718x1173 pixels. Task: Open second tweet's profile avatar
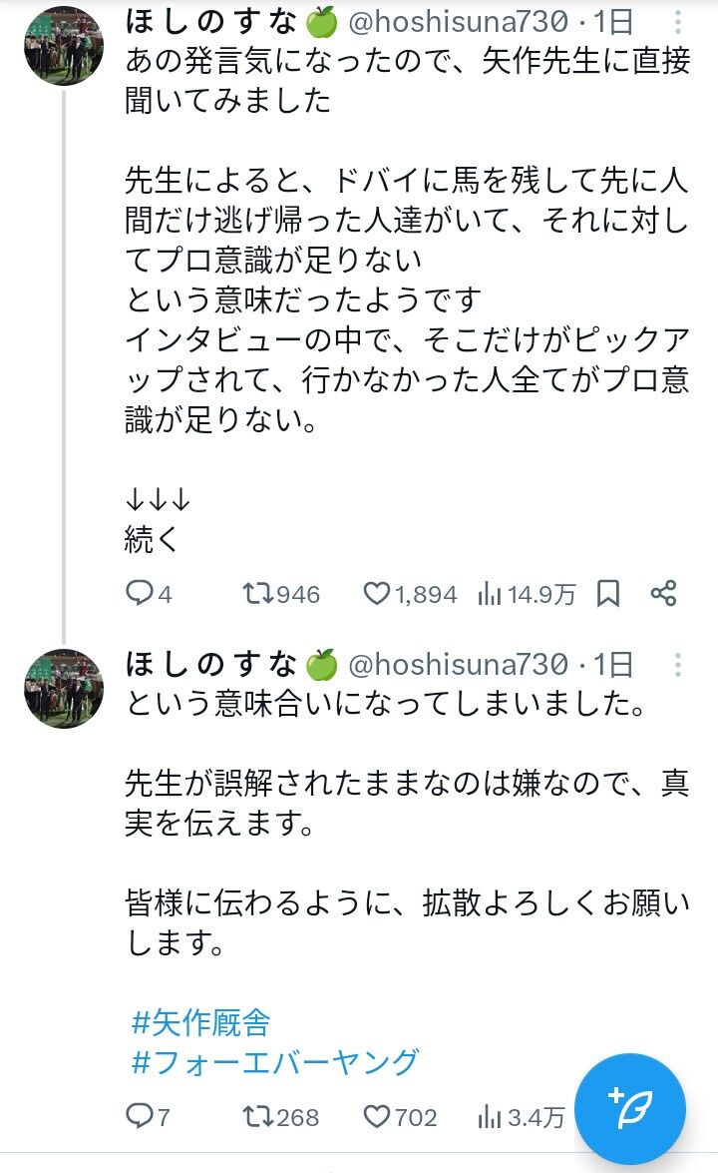(x=64, y=688)
